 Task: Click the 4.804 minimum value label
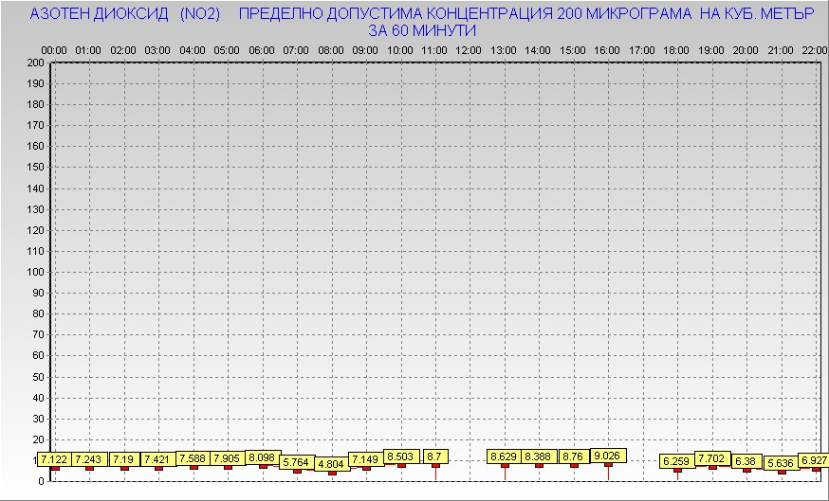tap(332, 465)
